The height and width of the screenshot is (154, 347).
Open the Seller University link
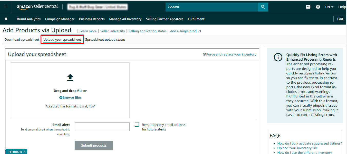click(112, 31)
